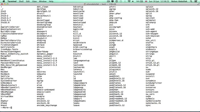Click the 'pod2readme5.16' entry
The image size is (200, 112).
118,101
